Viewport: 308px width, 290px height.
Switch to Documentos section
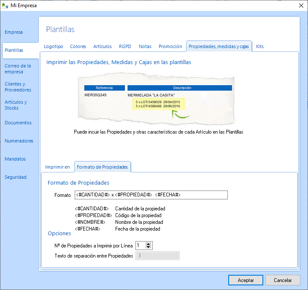[18, 123]
